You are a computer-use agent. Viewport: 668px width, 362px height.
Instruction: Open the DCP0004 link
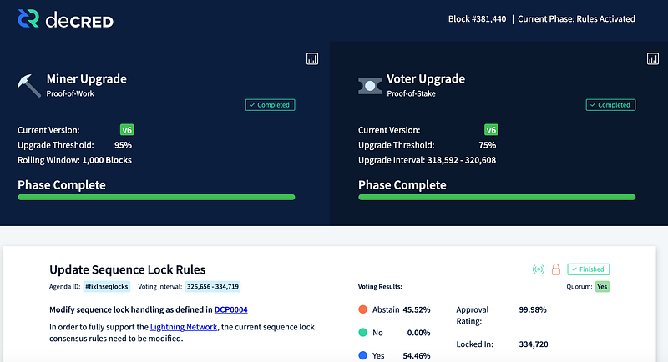(231, 309)
